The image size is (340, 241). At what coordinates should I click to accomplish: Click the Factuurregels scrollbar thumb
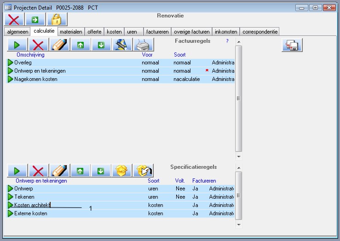(238, 98)
